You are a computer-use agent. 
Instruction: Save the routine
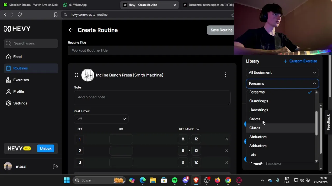coord(221,30)
